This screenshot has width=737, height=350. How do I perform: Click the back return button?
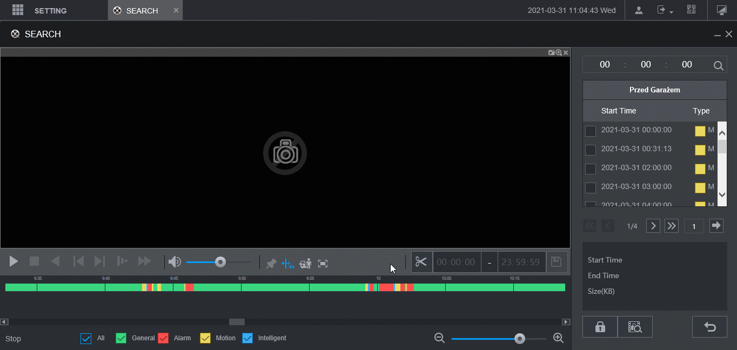(x=709, y=327)
